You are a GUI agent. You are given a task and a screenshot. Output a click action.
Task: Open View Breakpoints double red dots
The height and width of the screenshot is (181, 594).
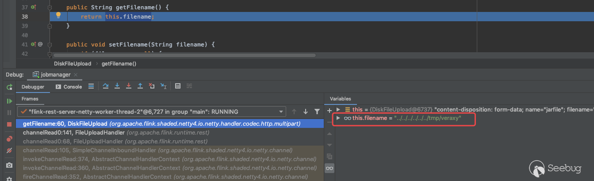(9, 139)
